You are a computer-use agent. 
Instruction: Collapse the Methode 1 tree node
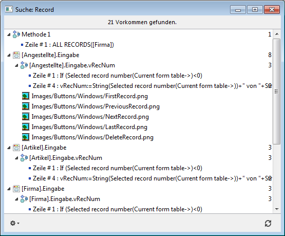pos(9,34)
